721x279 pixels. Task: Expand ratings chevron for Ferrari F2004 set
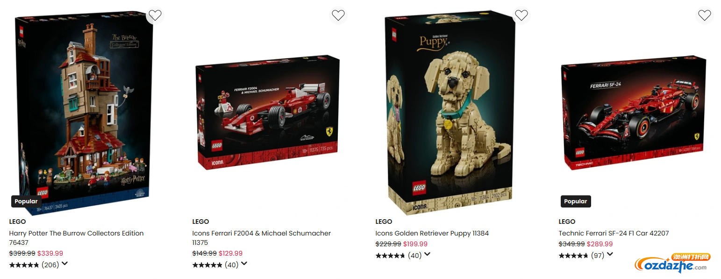click(244, 264)
